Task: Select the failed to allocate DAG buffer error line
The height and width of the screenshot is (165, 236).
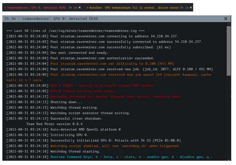Action: (80, 86)
